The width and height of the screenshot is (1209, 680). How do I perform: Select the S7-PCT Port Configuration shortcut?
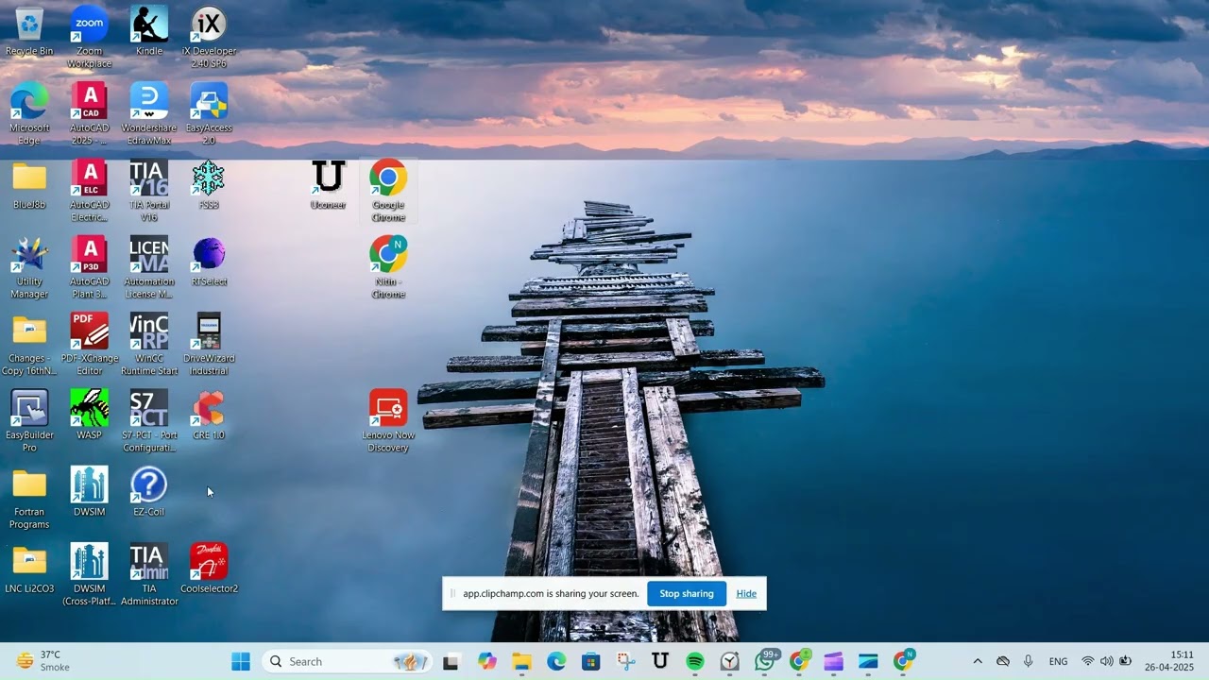[x=148, y=421]
